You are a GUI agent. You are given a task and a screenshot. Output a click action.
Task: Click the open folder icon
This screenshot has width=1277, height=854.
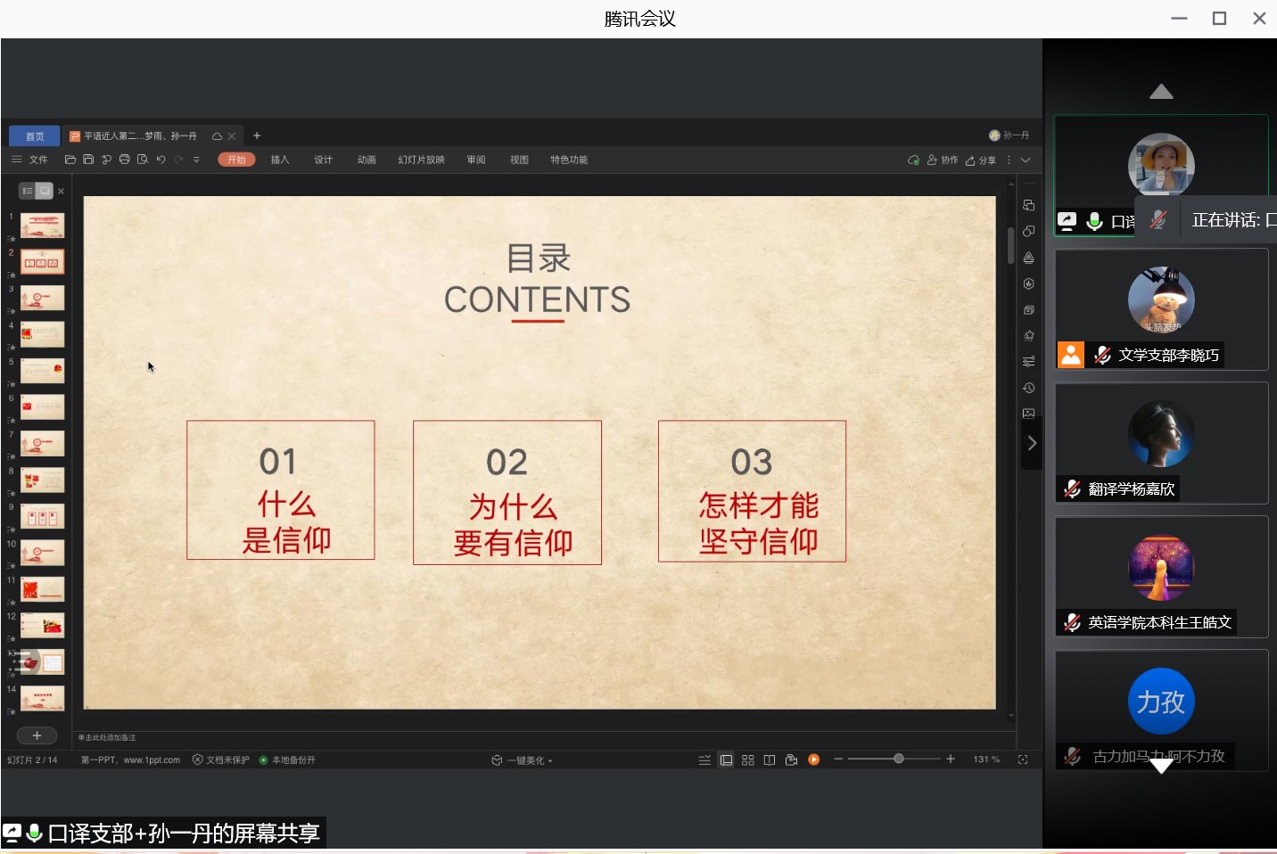[x=70, y=160]
